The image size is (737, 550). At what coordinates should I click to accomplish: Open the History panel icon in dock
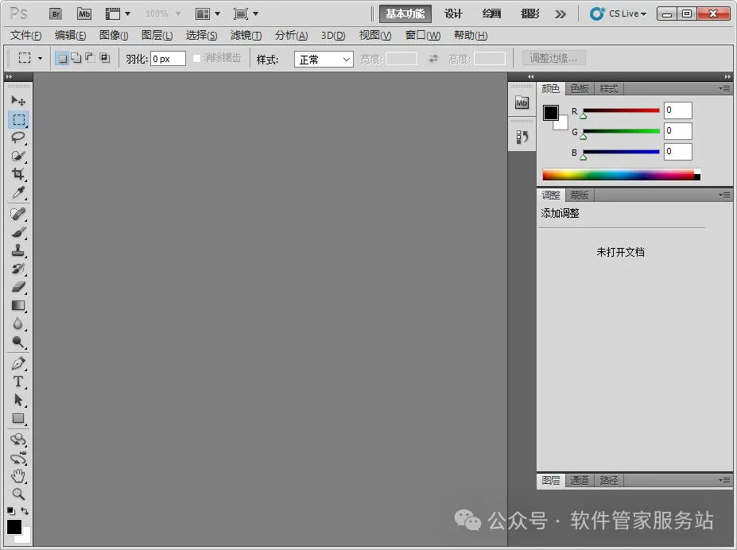(522, 137)
